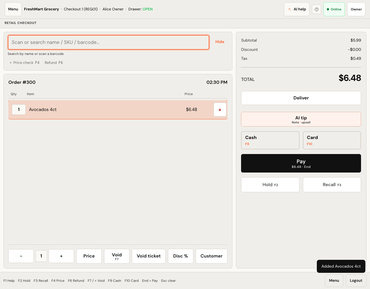The height and width of the screenshot is (289, 370).
Task: Click the Tax amount $0.49
Action: 356,59
